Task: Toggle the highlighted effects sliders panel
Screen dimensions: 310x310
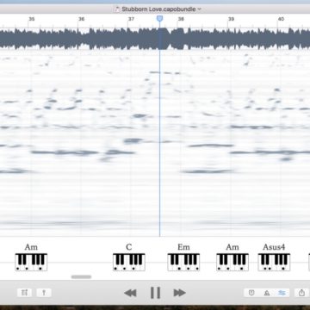Action: coord(282,293)
